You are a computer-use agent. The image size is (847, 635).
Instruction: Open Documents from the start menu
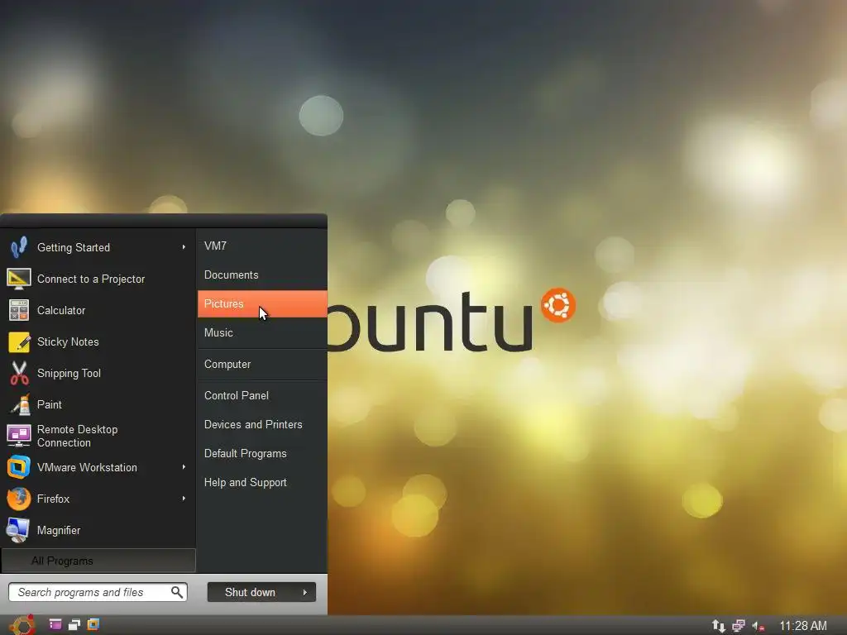click(262, 275)
